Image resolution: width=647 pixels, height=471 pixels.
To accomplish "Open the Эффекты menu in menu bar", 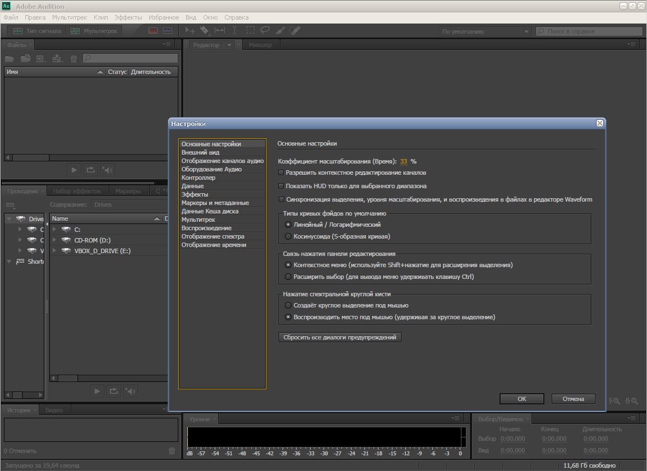I will click(x=128, y=17).
